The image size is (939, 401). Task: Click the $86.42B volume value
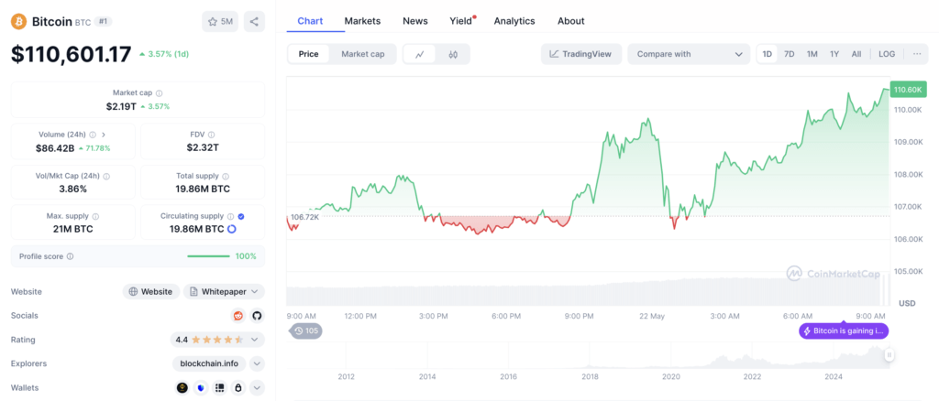click(x=55, y=147)
